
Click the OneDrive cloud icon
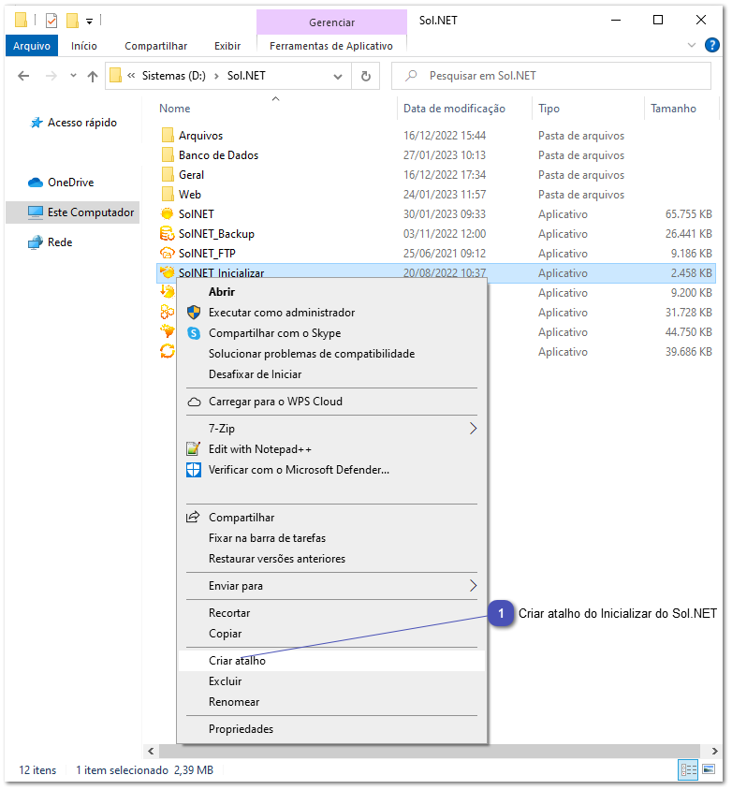click(36, 183)
